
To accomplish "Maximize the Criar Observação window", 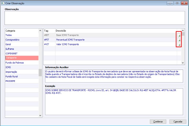I will pyautogui.click(x=177, y=3).
